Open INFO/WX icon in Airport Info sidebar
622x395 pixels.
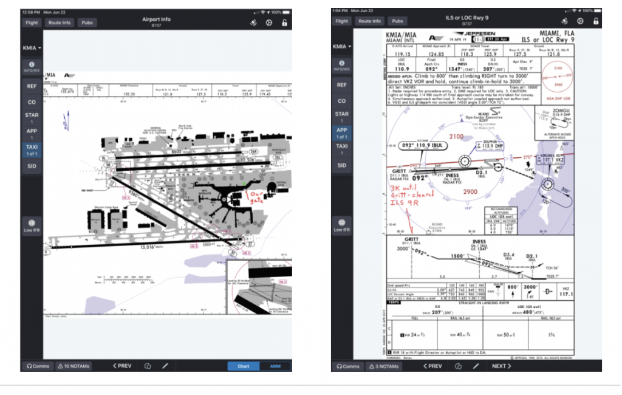click(x=32, y=66)
